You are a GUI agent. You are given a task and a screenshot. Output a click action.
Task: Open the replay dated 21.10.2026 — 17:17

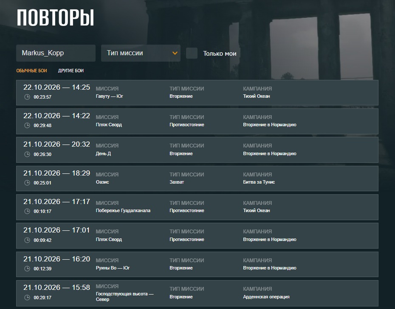[197, 207]
